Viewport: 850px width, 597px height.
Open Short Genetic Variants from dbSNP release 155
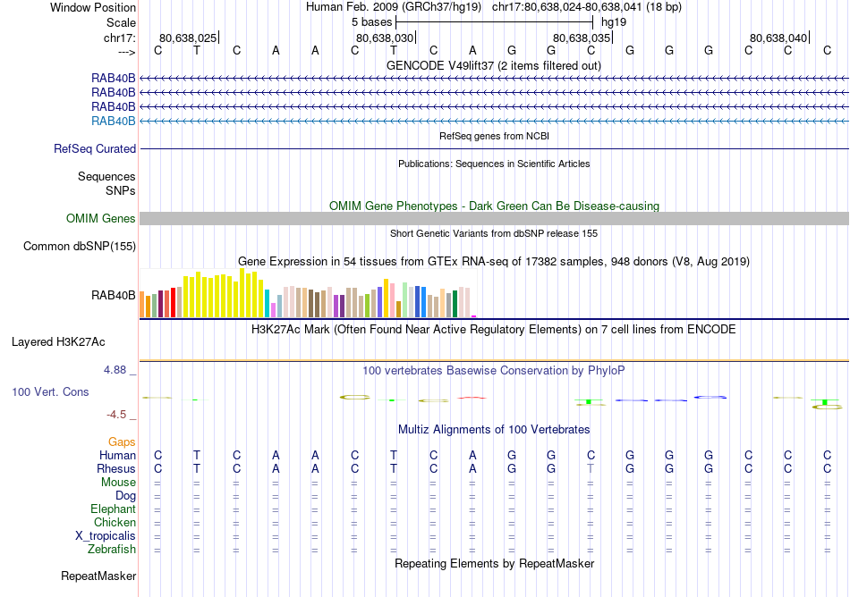494,233
